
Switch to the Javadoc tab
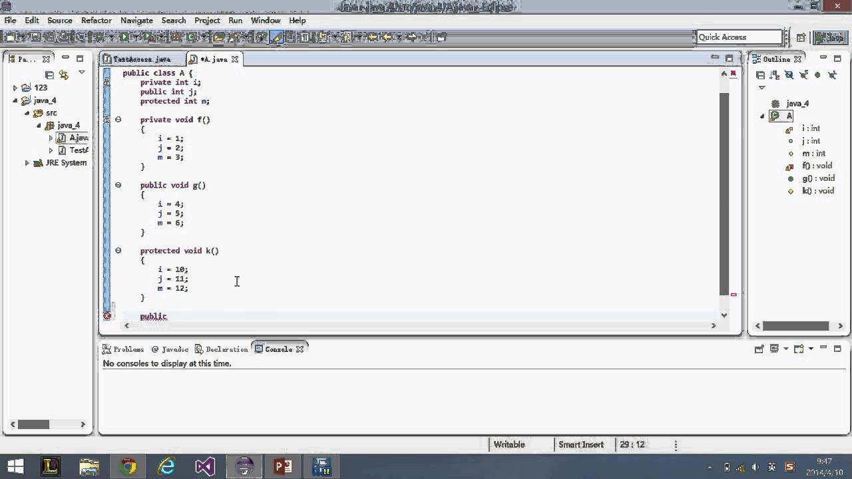(169, 349)
